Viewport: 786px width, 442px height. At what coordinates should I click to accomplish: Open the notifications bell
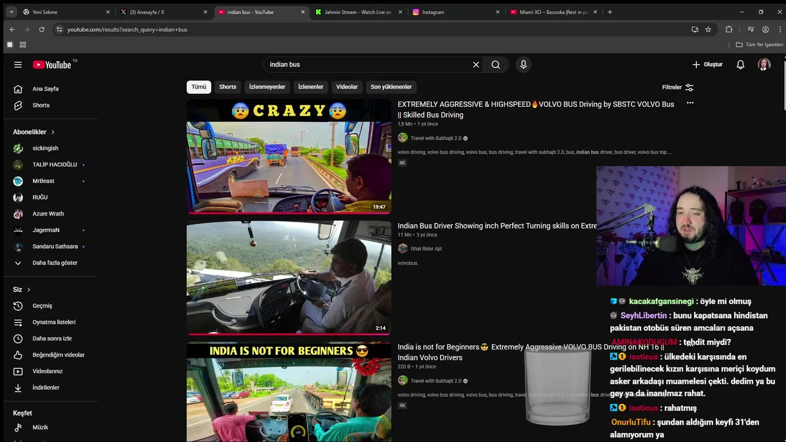[741, 64]
